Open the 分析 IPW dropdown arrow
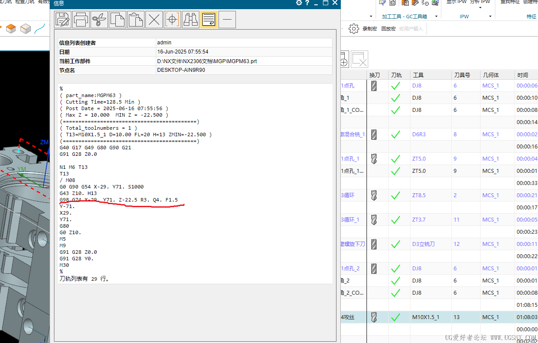 coord(481,7)
